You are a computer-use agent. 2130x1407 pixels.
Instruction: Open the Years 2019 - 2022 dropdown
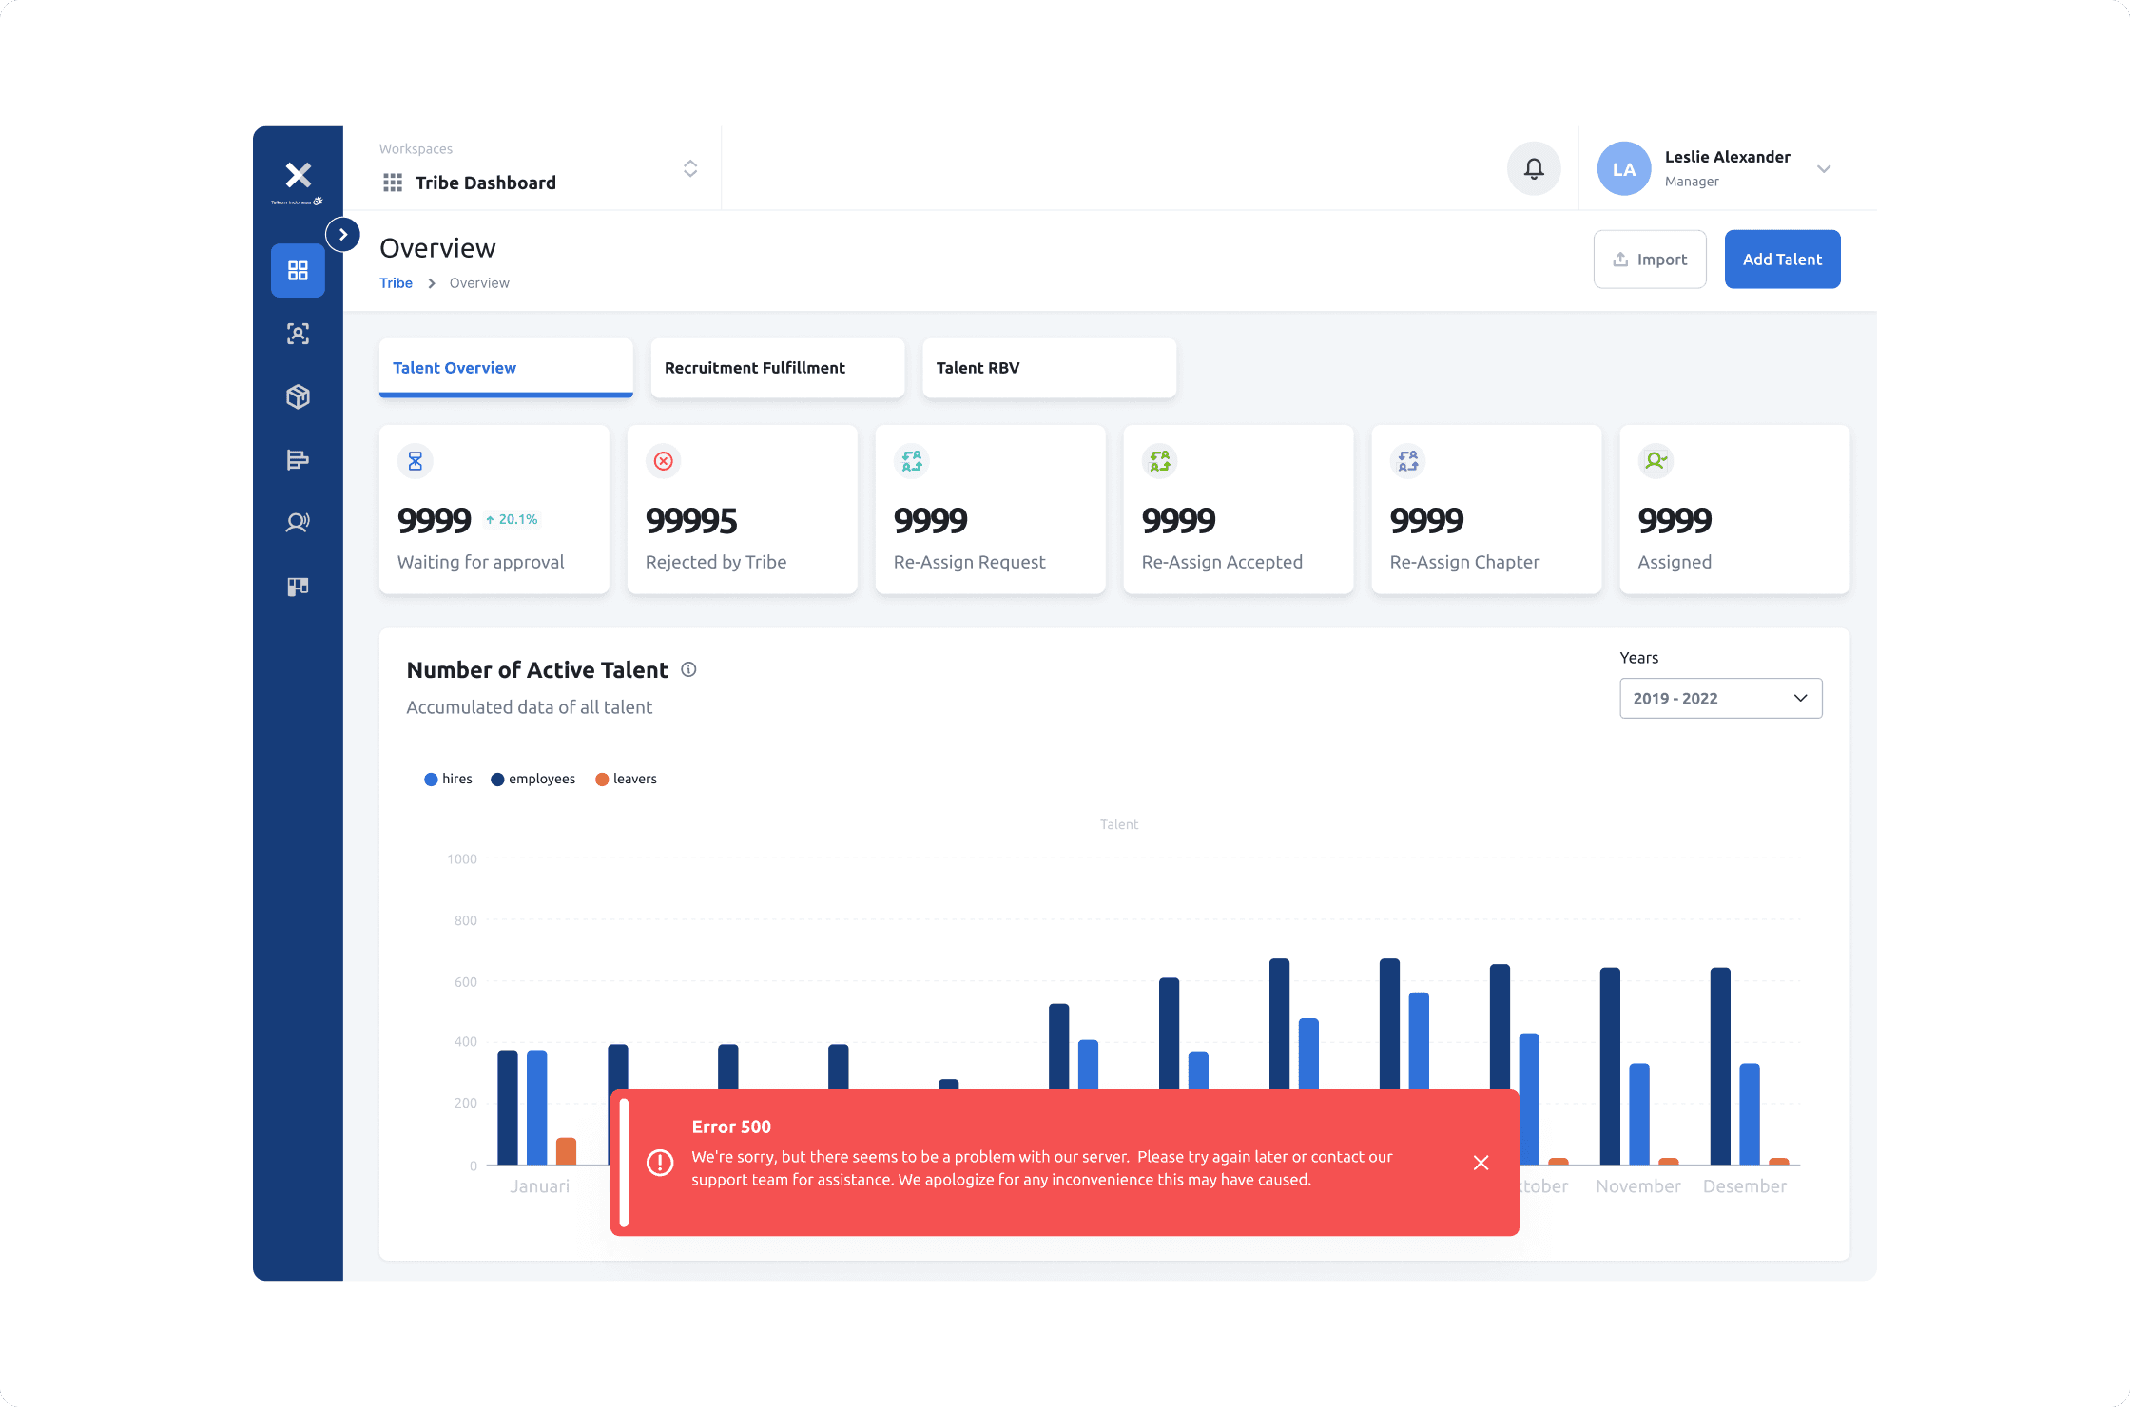tap(1720, 699)
